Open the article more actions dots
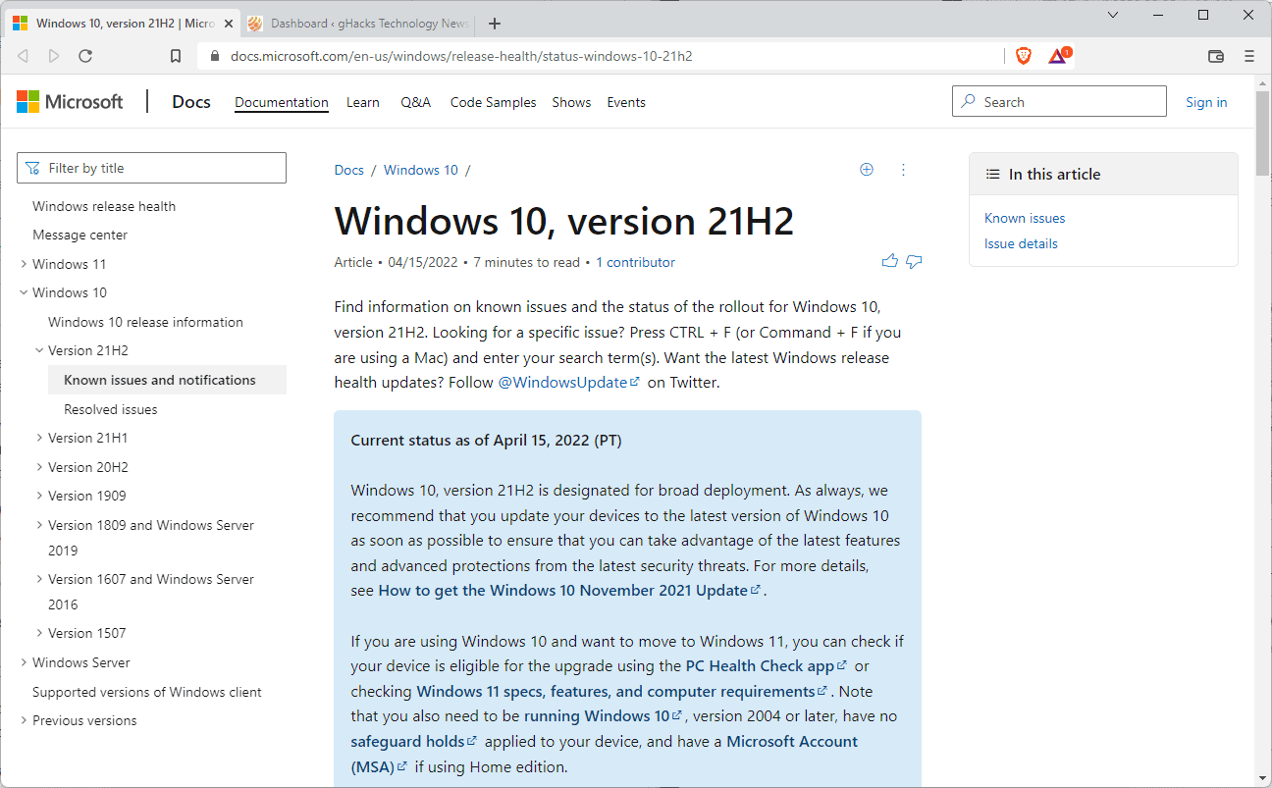This screenshot has height=788, width=1272. (903, 170)
